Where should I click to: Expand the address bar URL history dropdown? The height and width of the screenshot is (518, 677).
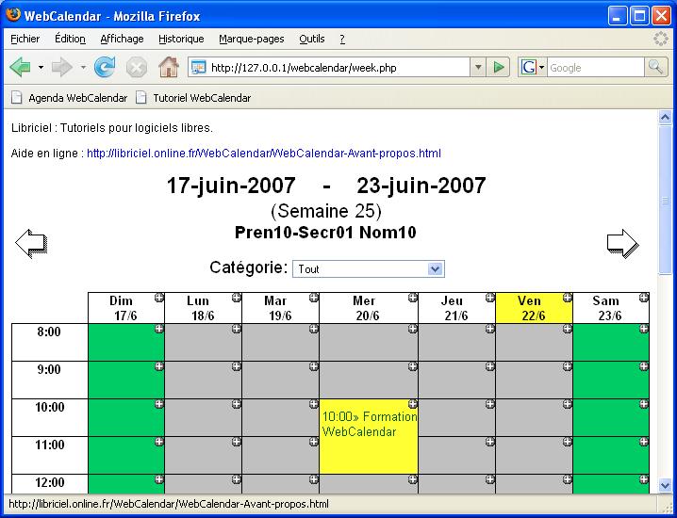pyautogui.click(x=477, y=67)
